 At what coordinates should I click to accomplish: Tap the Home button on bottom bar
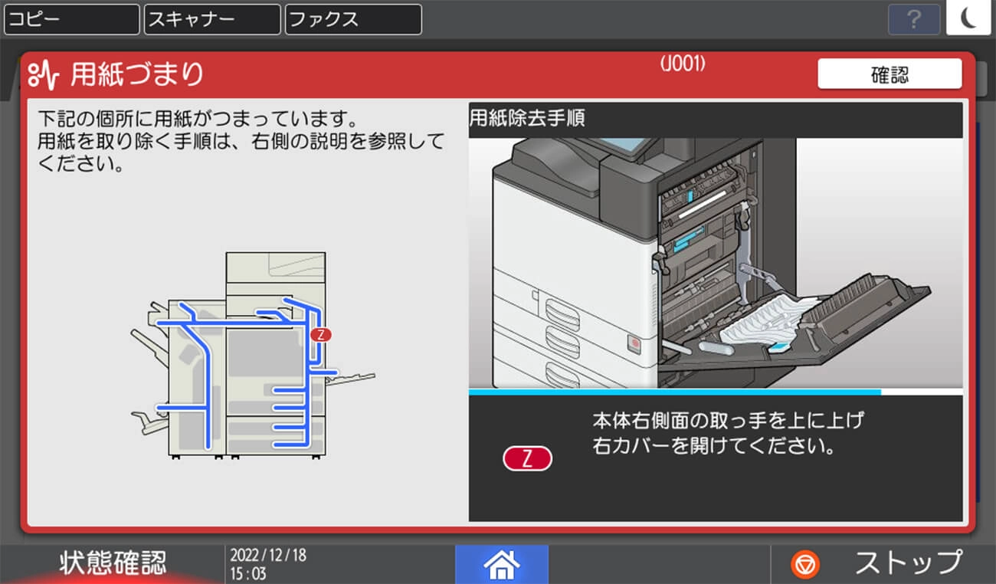tap(502, 564)
